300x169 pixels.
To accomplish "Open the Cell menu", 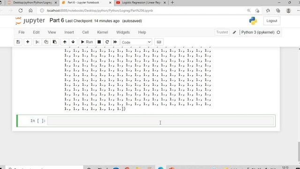I will [x=85, y=32].
